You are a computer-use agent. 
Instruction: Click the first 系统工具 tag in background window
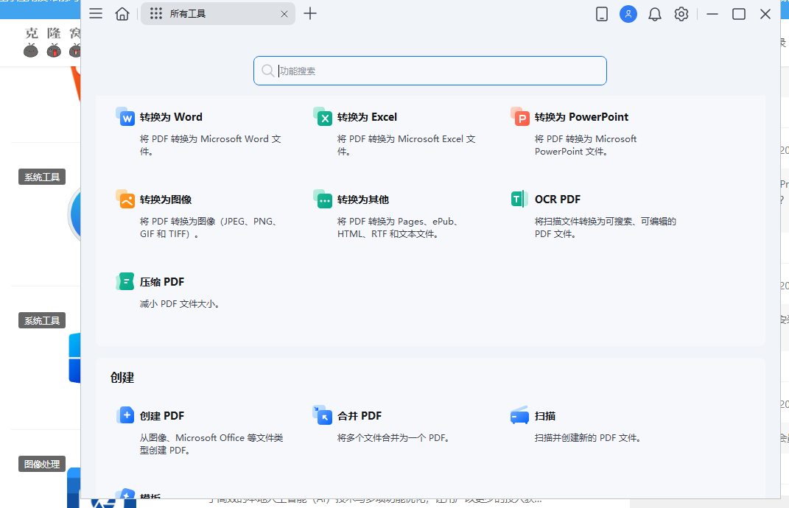[x=42, y=177]
